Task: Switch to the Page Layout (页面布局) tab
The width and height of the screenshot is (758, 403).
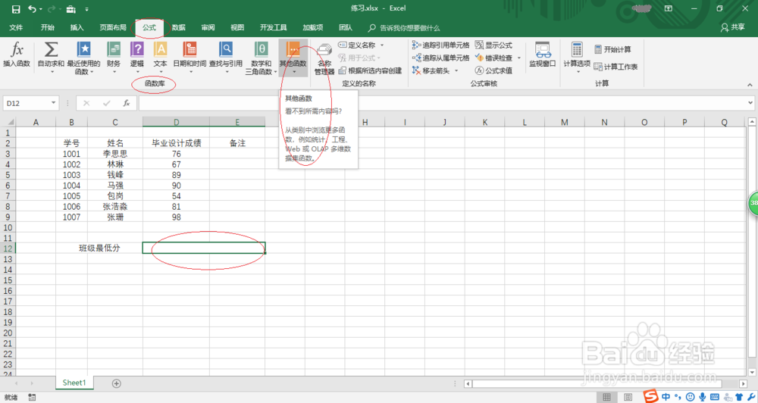Action: [x=113, y=27]
